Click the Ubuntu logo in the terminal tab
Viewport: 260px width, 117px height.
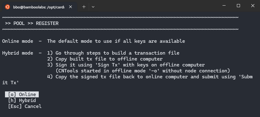tap(7, 7)
